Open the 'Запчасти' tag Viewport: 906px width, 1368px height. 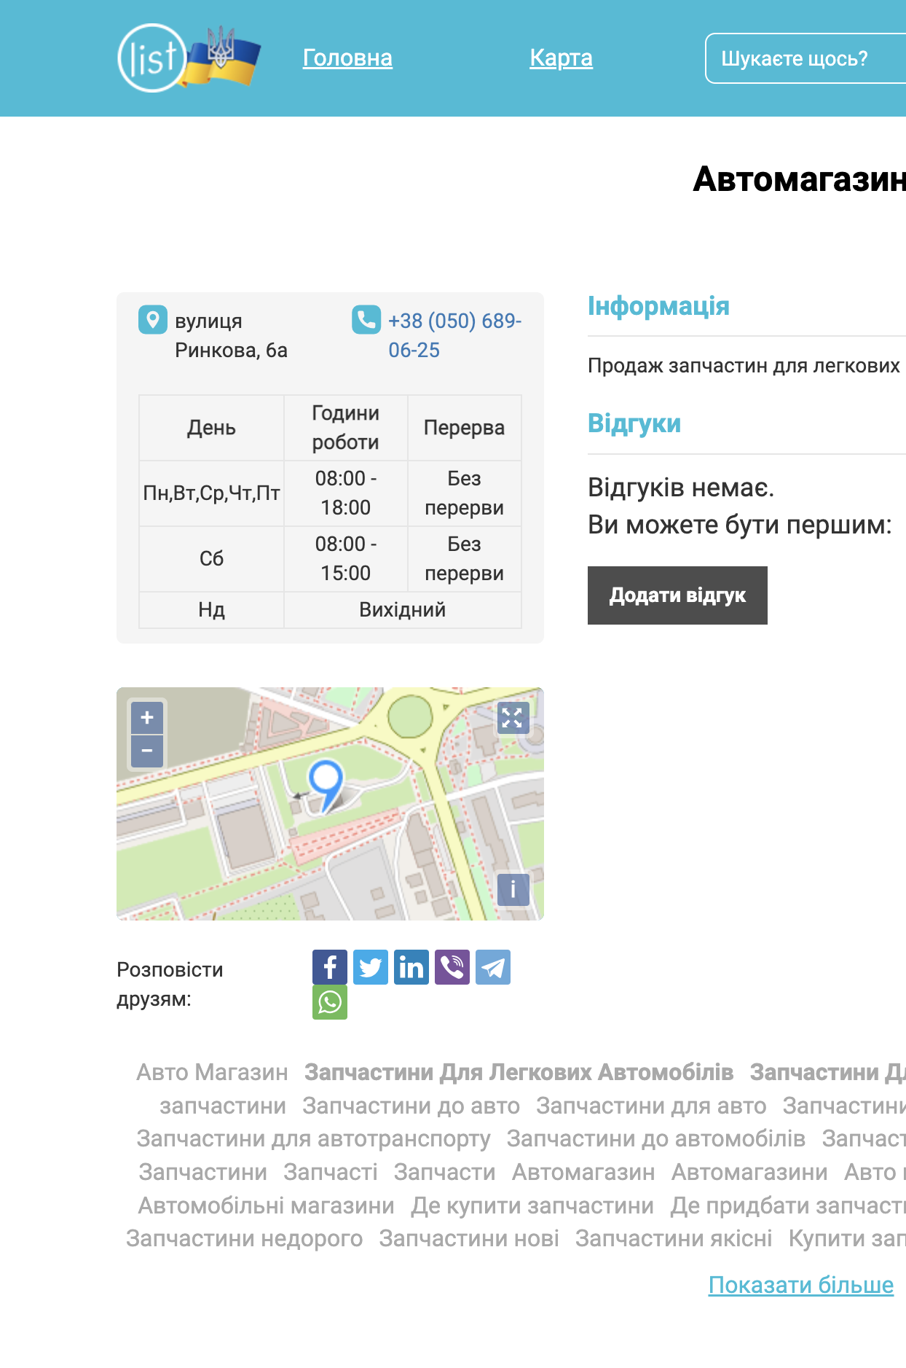[x=444, y=1172]
